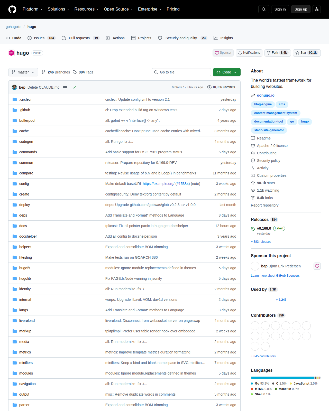Click the history clock icon near commits
The height and width of the screenshot is (411, 329).
coord(209,87)
